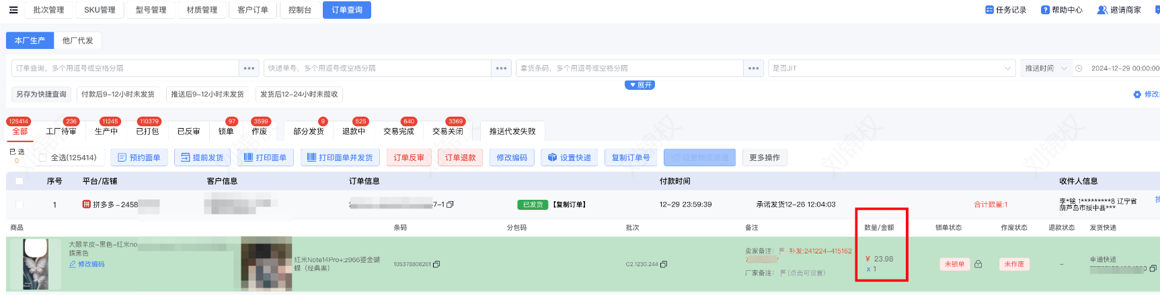Click the product thumbnail image
The image size is (1160, 295).
[x=36, y=263]
